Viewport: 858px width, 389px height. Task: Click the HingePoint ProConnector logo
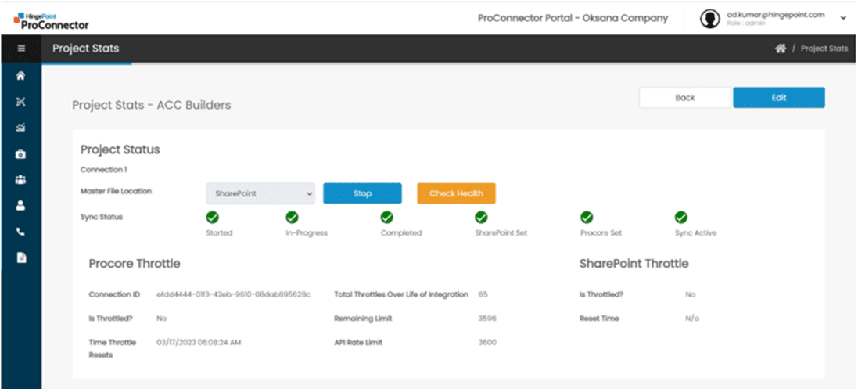[x=51, y=21]
